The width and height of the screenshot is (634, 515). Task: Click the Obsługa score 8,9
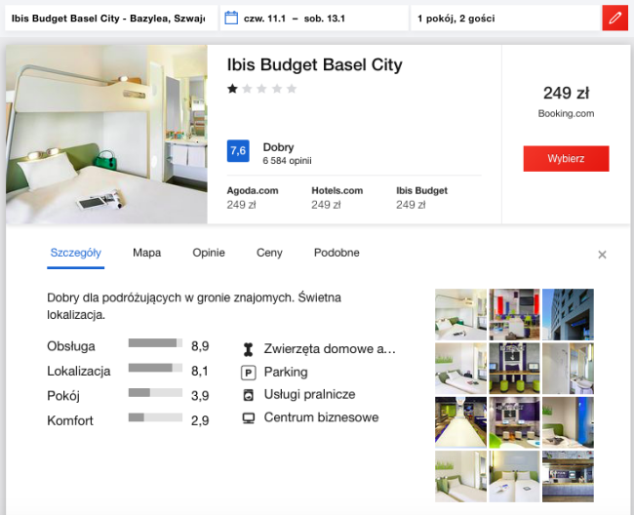[x=200, y=346]
